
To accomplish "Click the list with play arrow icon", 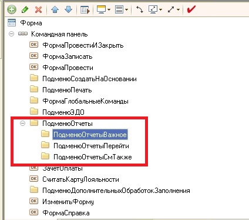I will click(x=85, y=9).
